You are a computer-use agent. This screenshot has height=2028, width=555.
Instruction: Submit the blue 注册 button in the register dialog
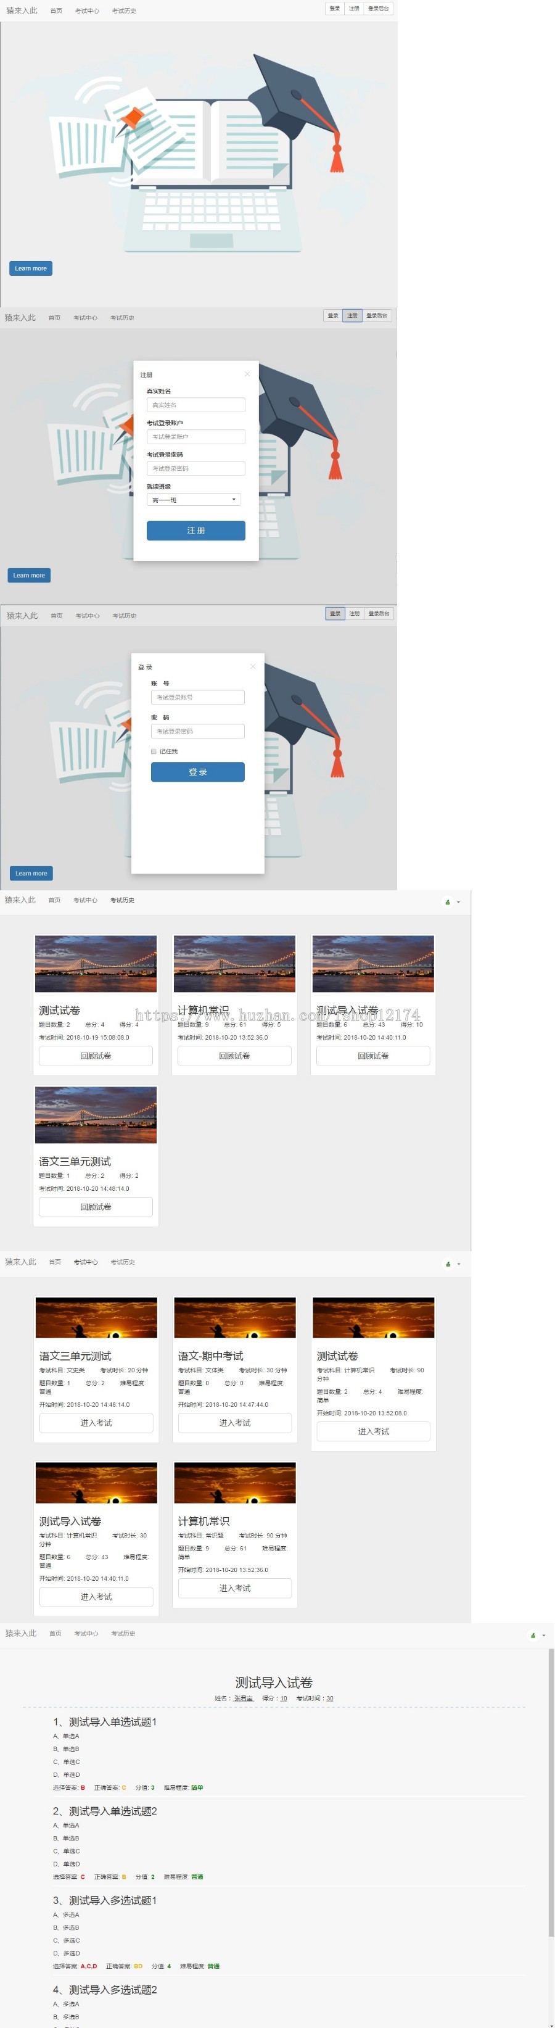click(196, 531)
